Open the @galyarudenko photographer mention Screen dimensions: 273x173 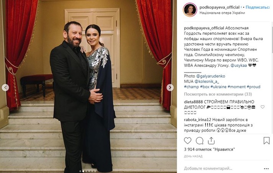pyautogui.click(x=211, y=76)
